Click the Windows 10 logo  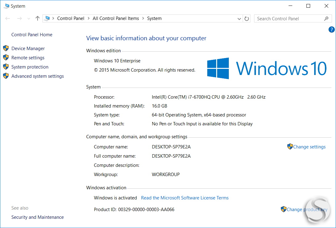tap(267, 68)
